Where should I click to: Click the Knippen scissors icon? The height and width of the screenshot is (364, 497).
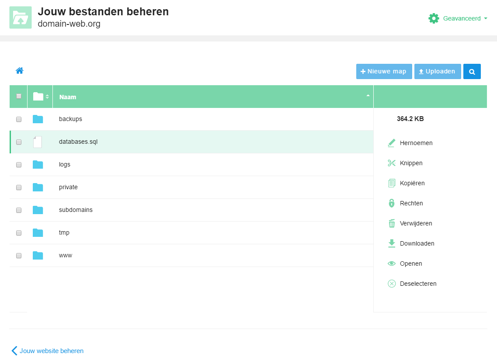click(x=392, y=163)
